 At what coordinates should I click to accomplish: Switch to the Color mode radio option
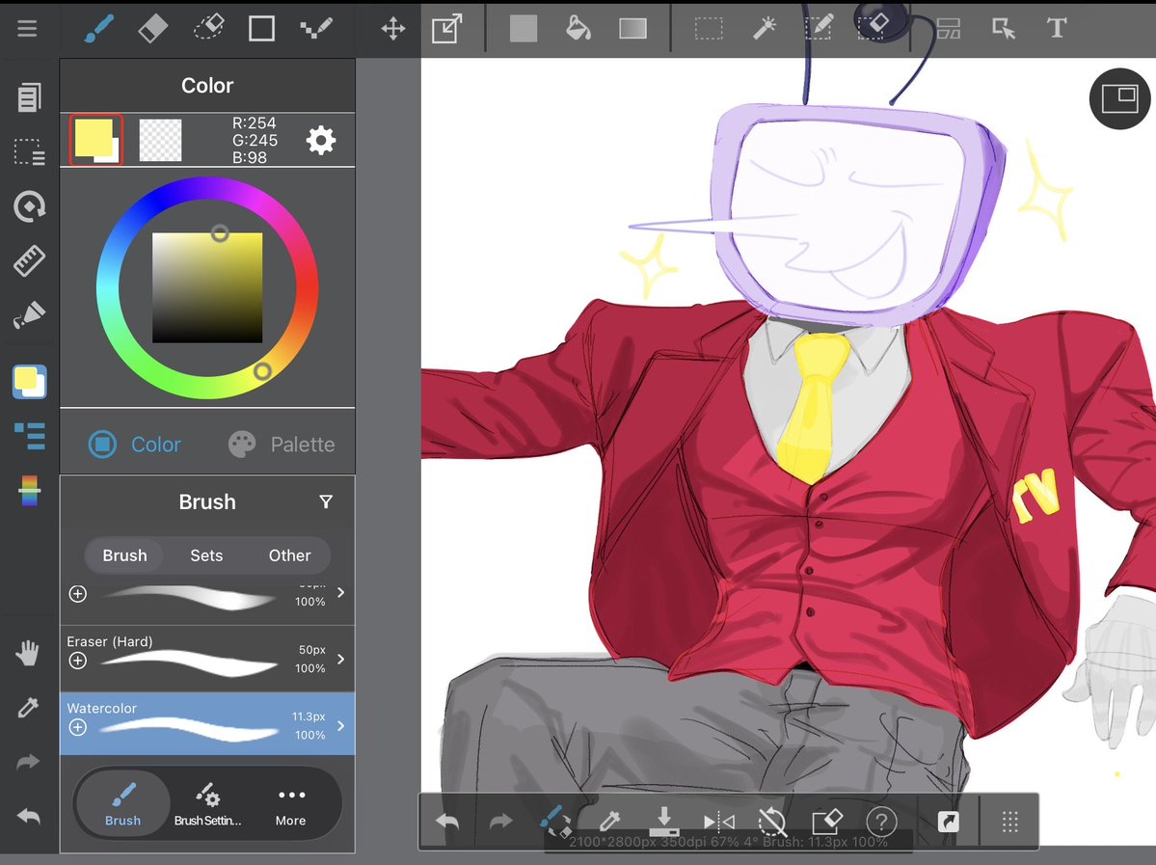134,444
